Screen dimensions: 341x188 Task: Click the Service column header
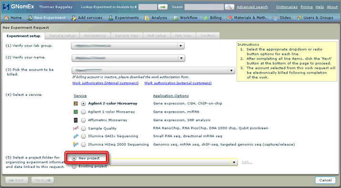[80, 96]
